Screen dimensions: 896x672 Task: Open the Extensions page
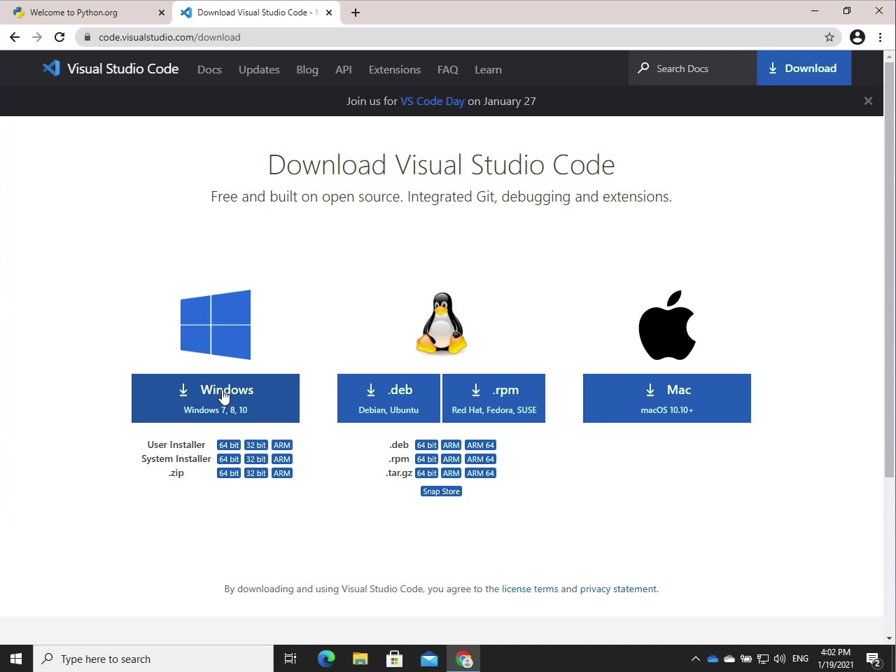pos(395,69)
